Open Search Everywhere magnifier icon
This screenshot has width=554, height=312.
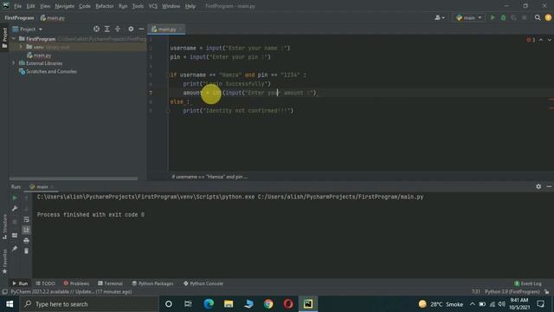(x=538, y=17)
